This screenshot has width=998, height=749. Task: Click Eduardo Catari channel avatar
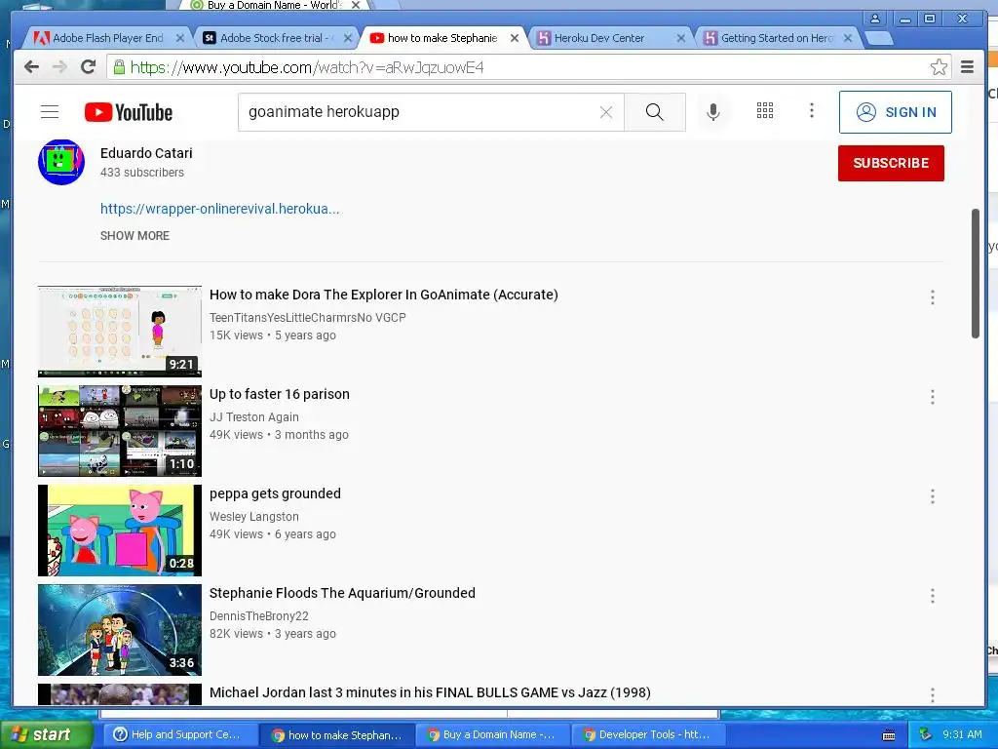coord(61,163)
